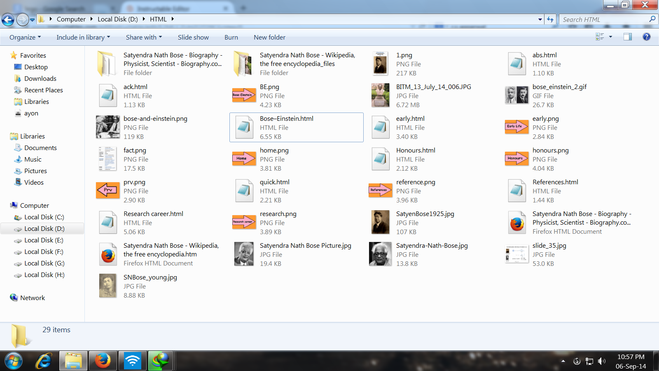Toggle the preview pane button
The width and height of the screenshot is (659, 371).
[627, 37]
